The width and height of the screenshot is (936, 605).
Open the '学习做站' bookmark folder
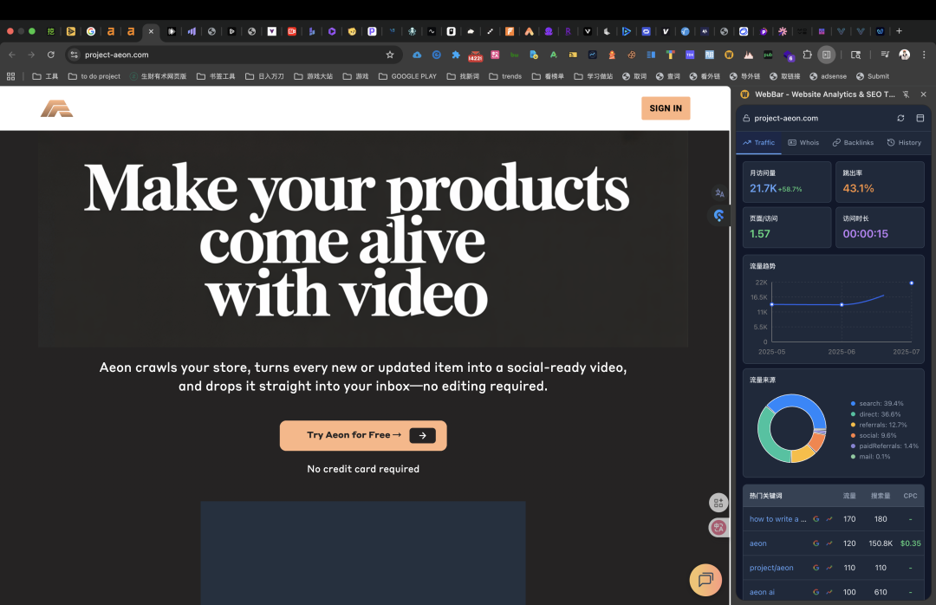[x=594, y=76]
